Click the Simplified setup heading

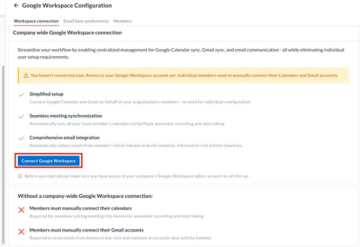pos(46,94)
